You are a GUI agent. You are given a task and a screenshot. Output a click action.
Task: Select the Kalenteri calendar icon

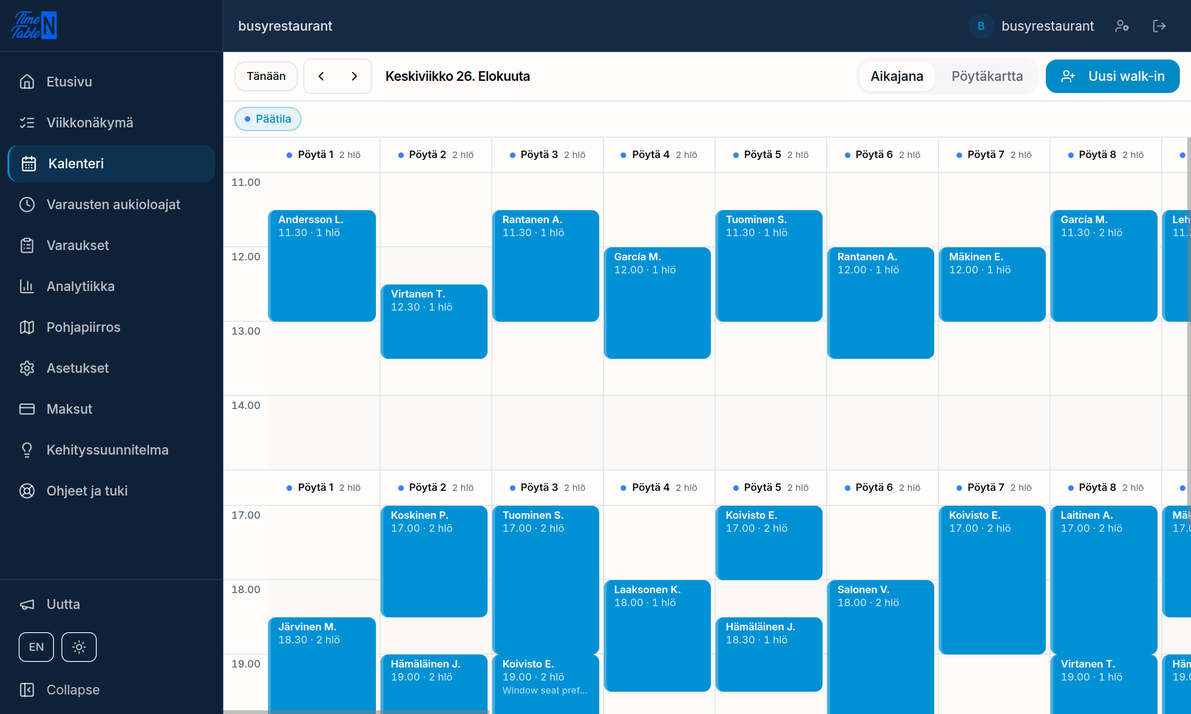[x=29, y=164]
